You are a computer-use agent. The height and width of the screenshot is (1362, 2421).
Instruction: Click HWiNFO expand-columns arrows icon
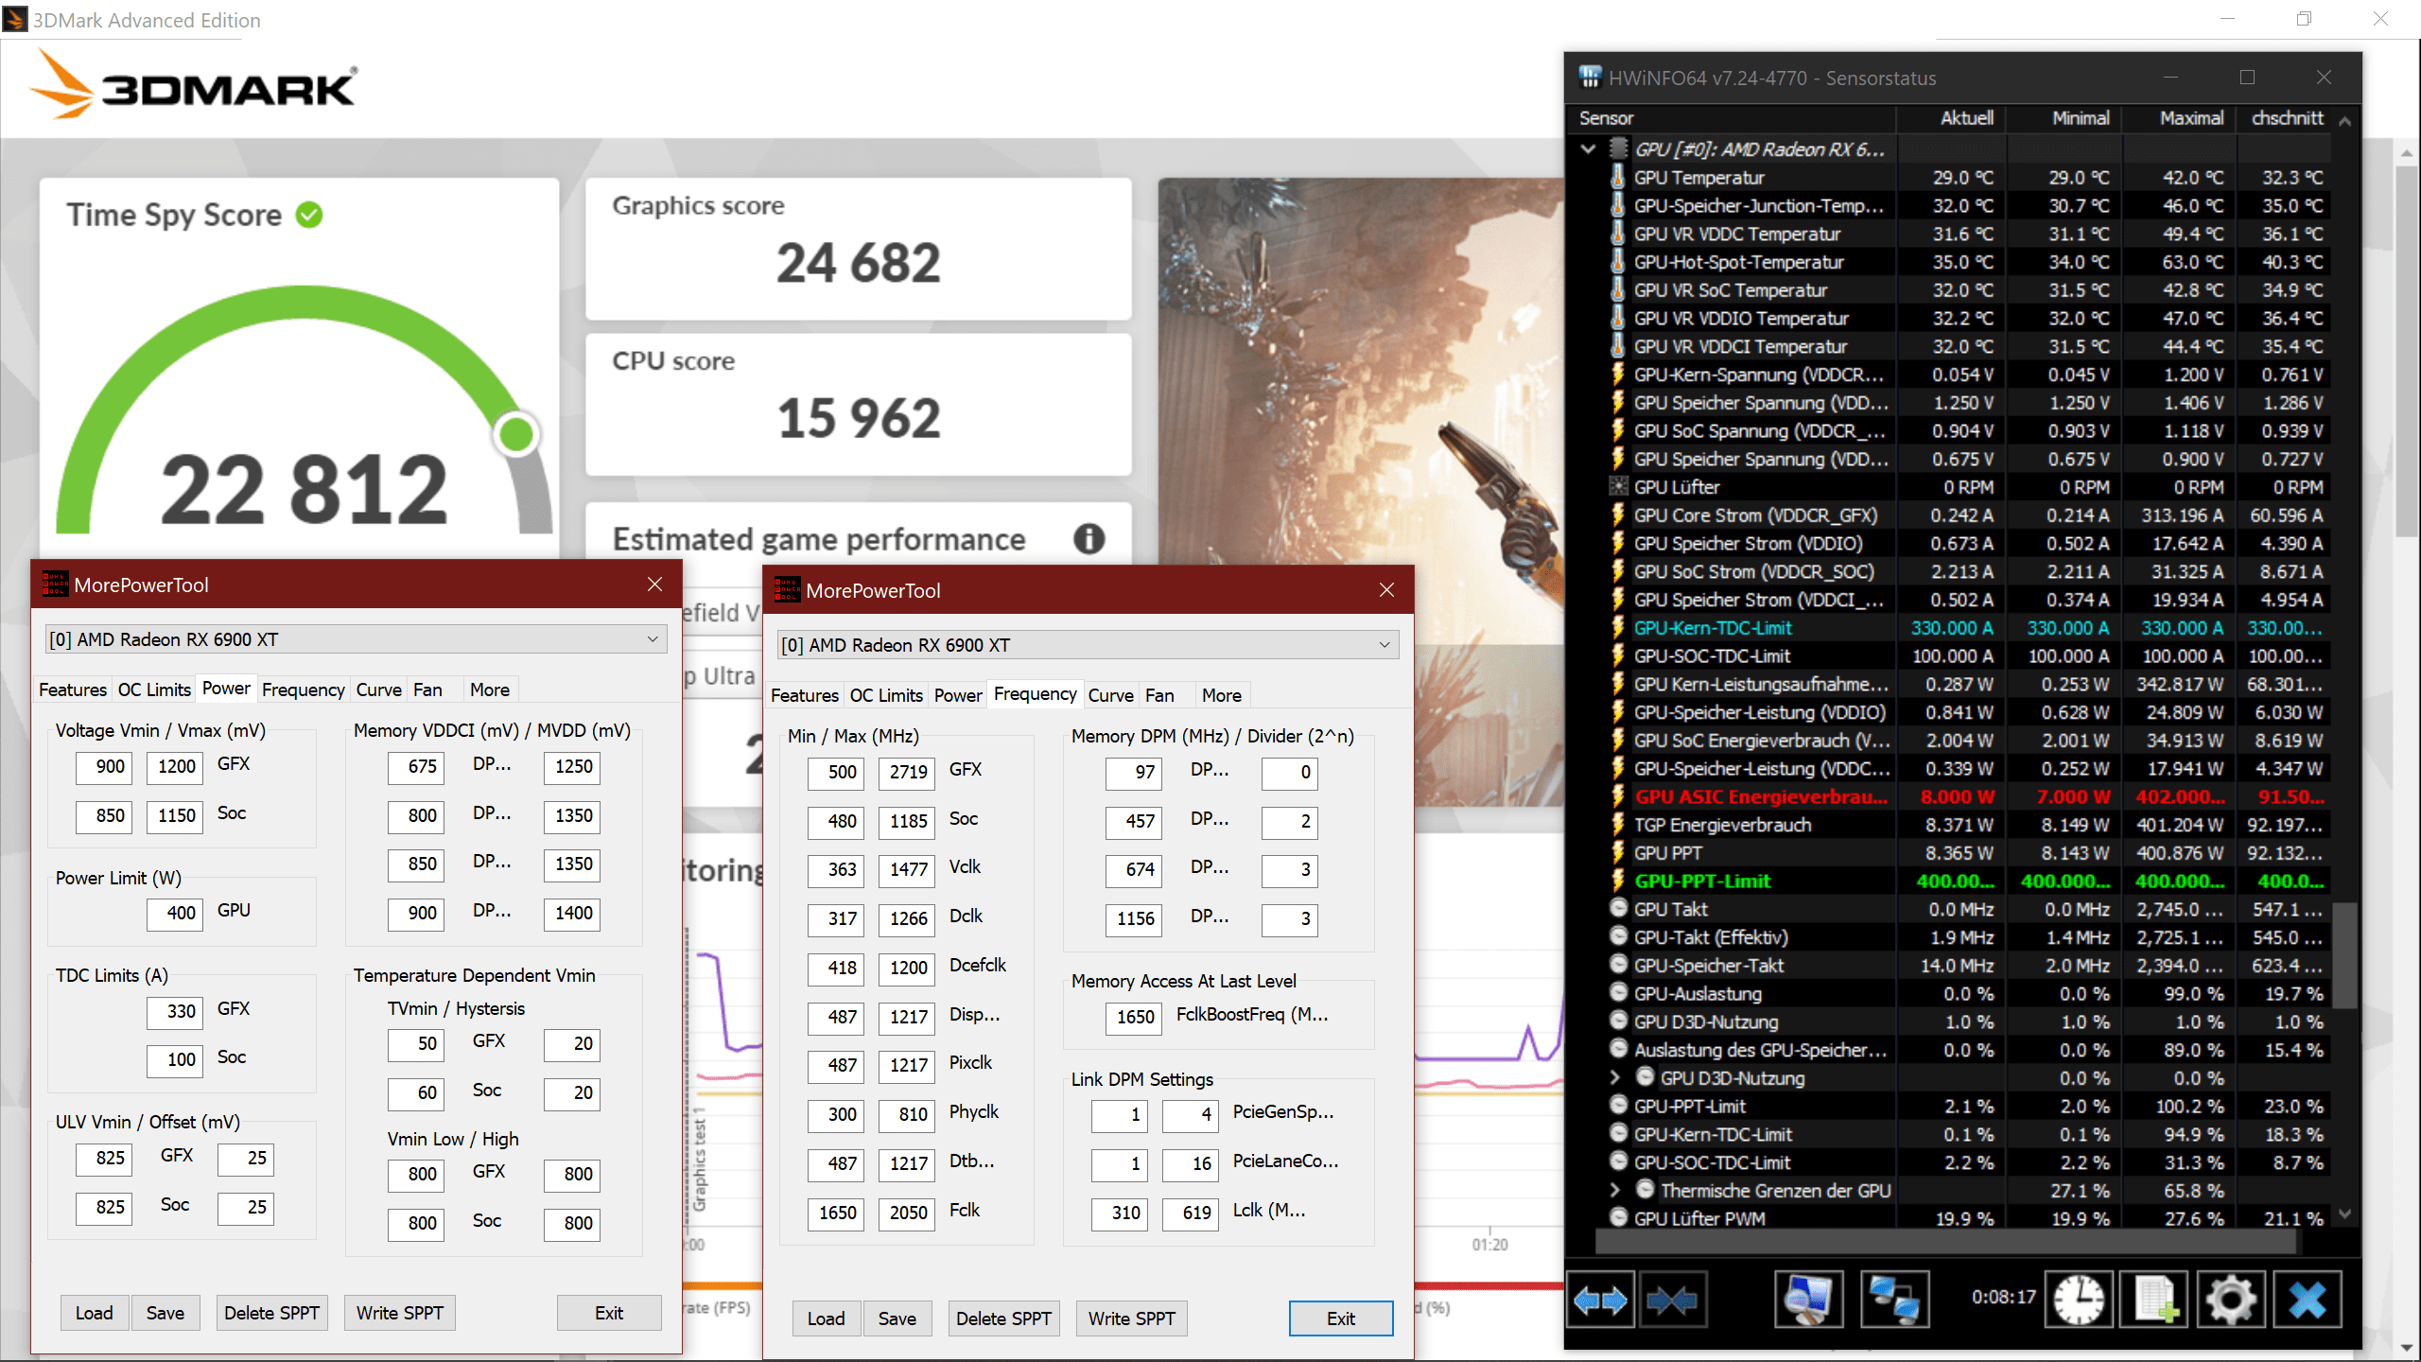point(1600,1301)
